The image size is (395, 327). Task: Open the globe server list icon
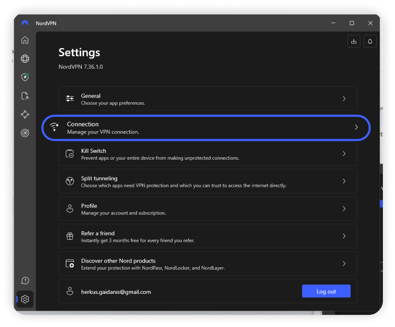25,59
